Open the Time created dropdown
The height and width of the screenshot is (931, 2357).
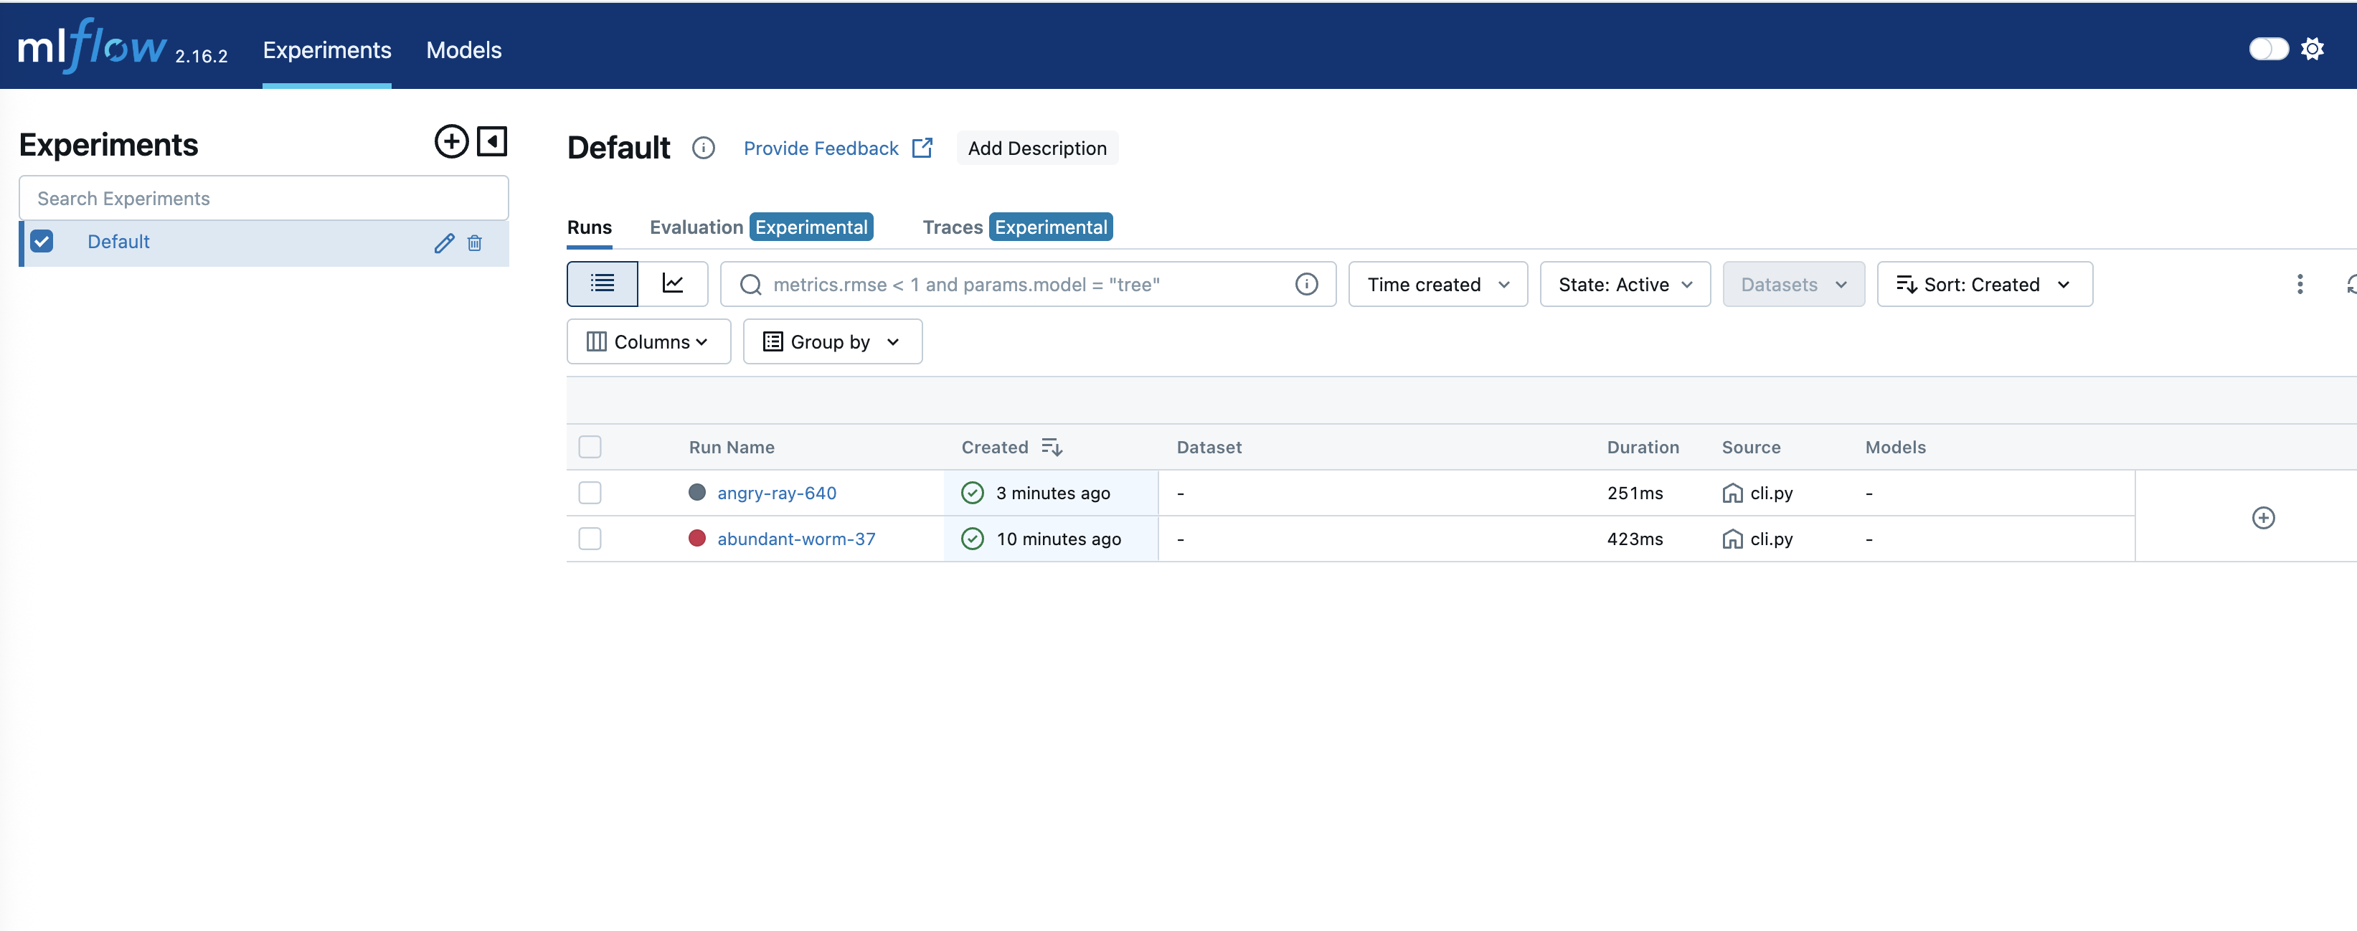(x=1437, y=285)
